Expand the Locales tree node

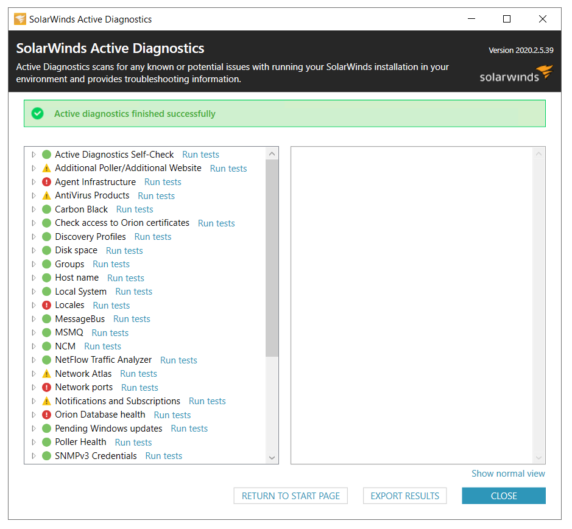tap(34, 305)
